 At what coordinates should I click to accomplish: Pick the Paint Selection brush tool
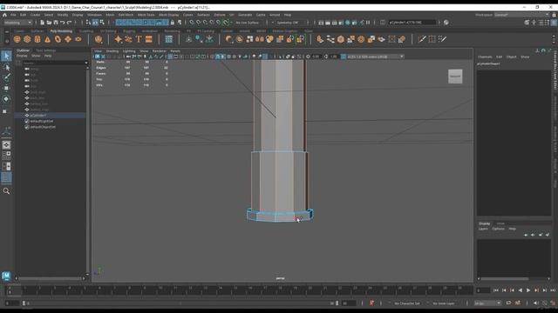(6, 77)
